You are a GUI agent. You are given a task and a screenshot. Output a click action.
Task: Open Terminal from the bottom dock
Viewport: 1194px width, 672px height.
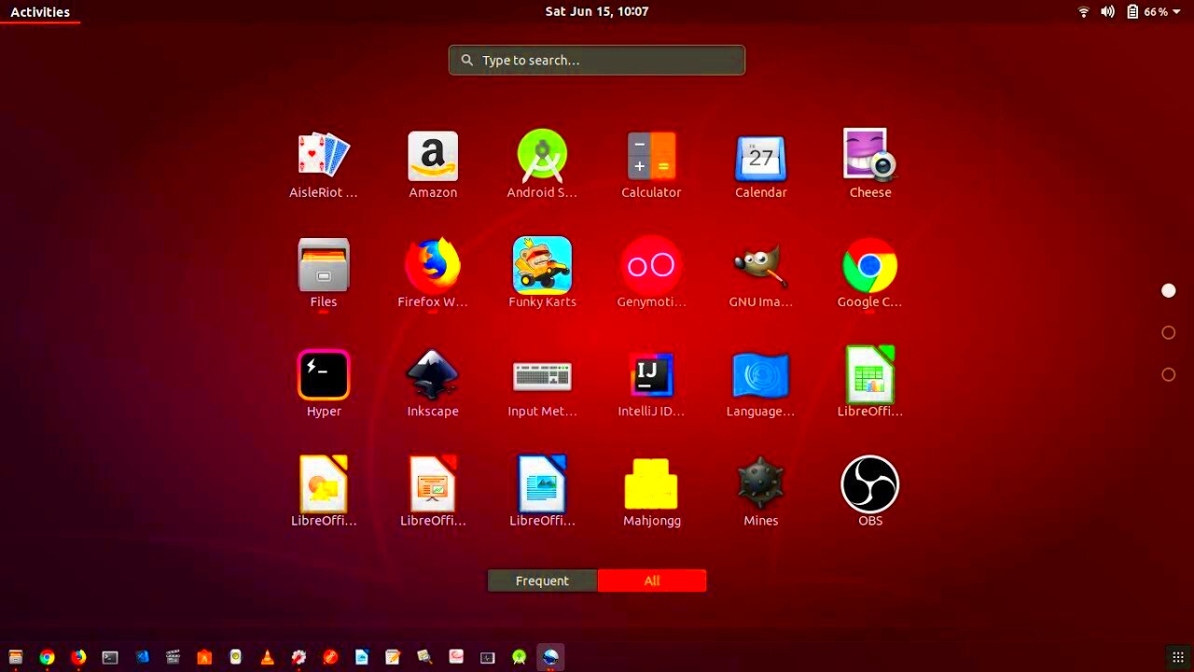[x=110, y=657]
